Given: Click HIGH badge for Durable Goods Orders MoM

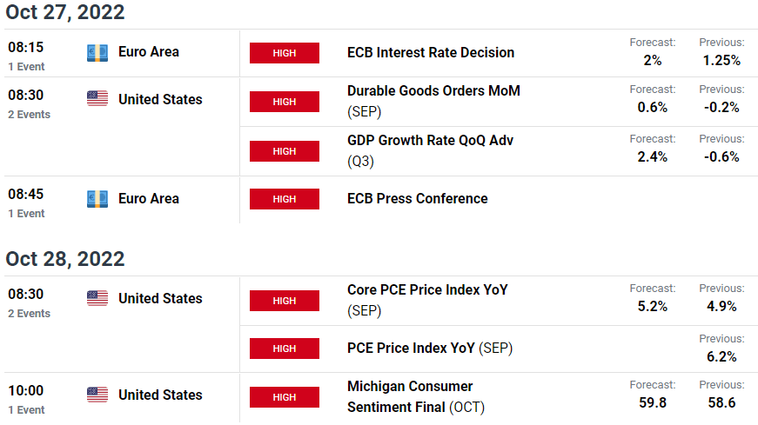Looking at the screenshot, I should click(x=285, y=102).
